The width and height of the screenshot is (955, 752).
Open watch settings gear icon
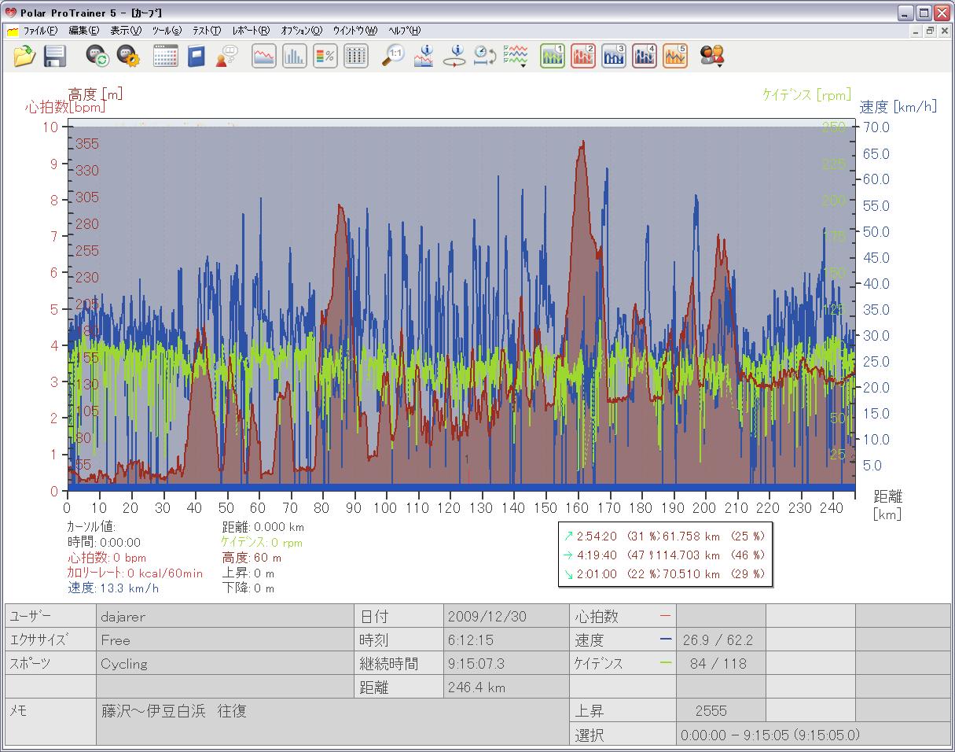127,56
